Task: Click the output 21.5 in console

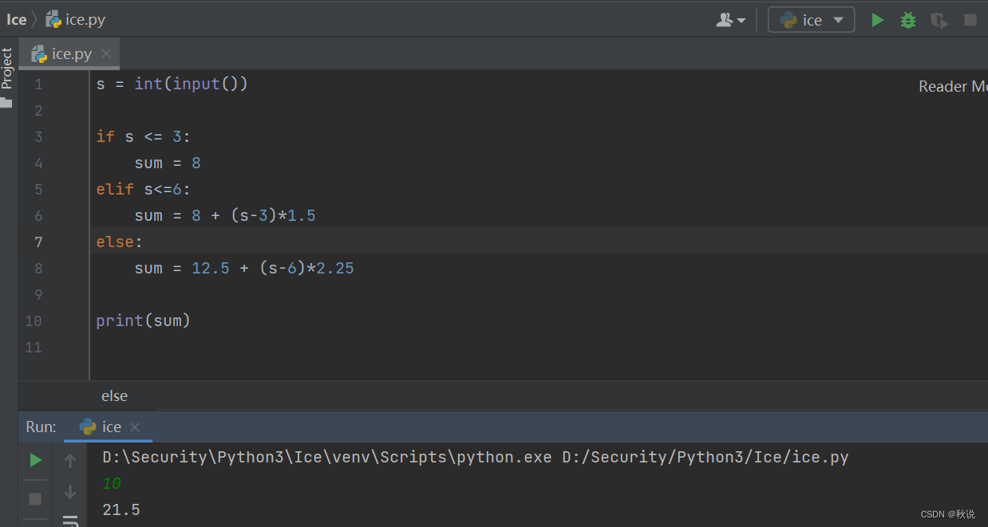Action: pyautogui.click(x=121, y=509)
